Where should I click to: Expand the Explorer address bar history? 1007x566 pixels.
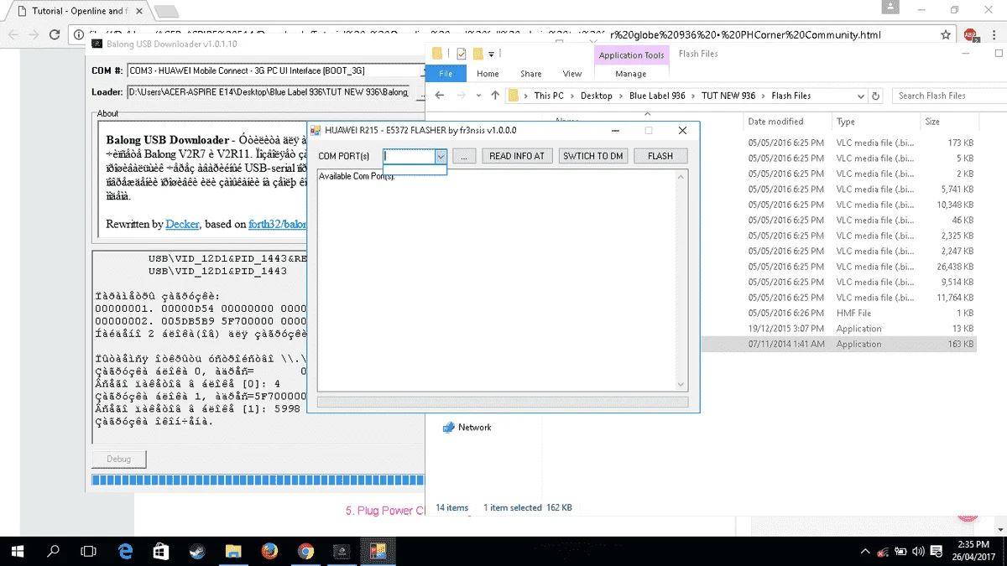pos(860,96)
